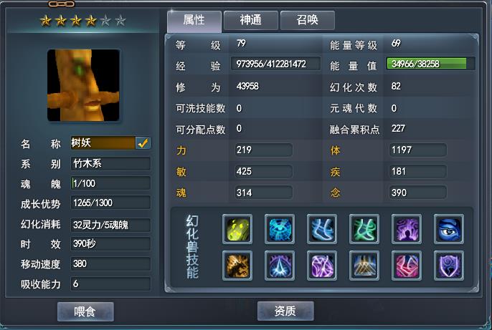The width and height of the screenshot is (492, 330).
Task: Select the 属性 tab
Action: [194, 21]
